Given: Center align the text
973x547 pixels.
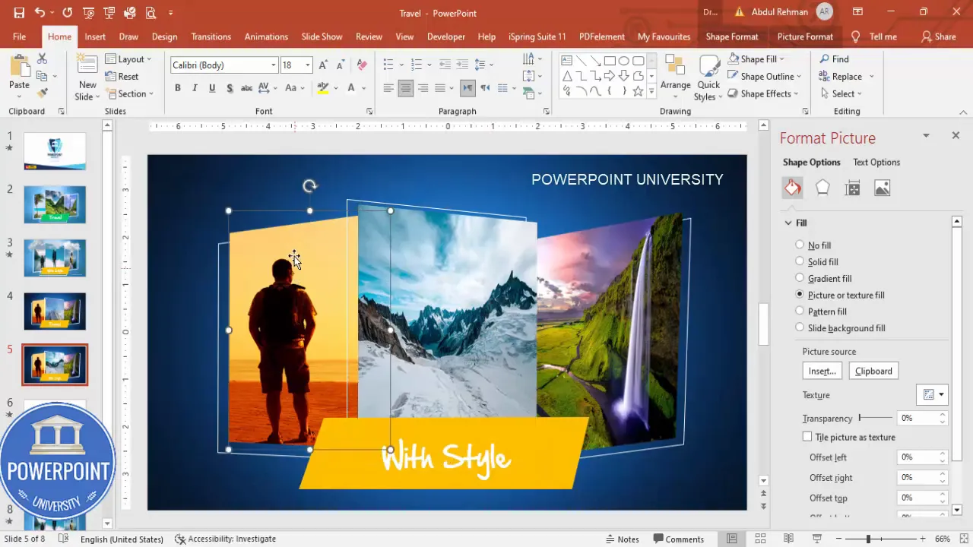Looking at the screenshot, I should tap(406, 88).
